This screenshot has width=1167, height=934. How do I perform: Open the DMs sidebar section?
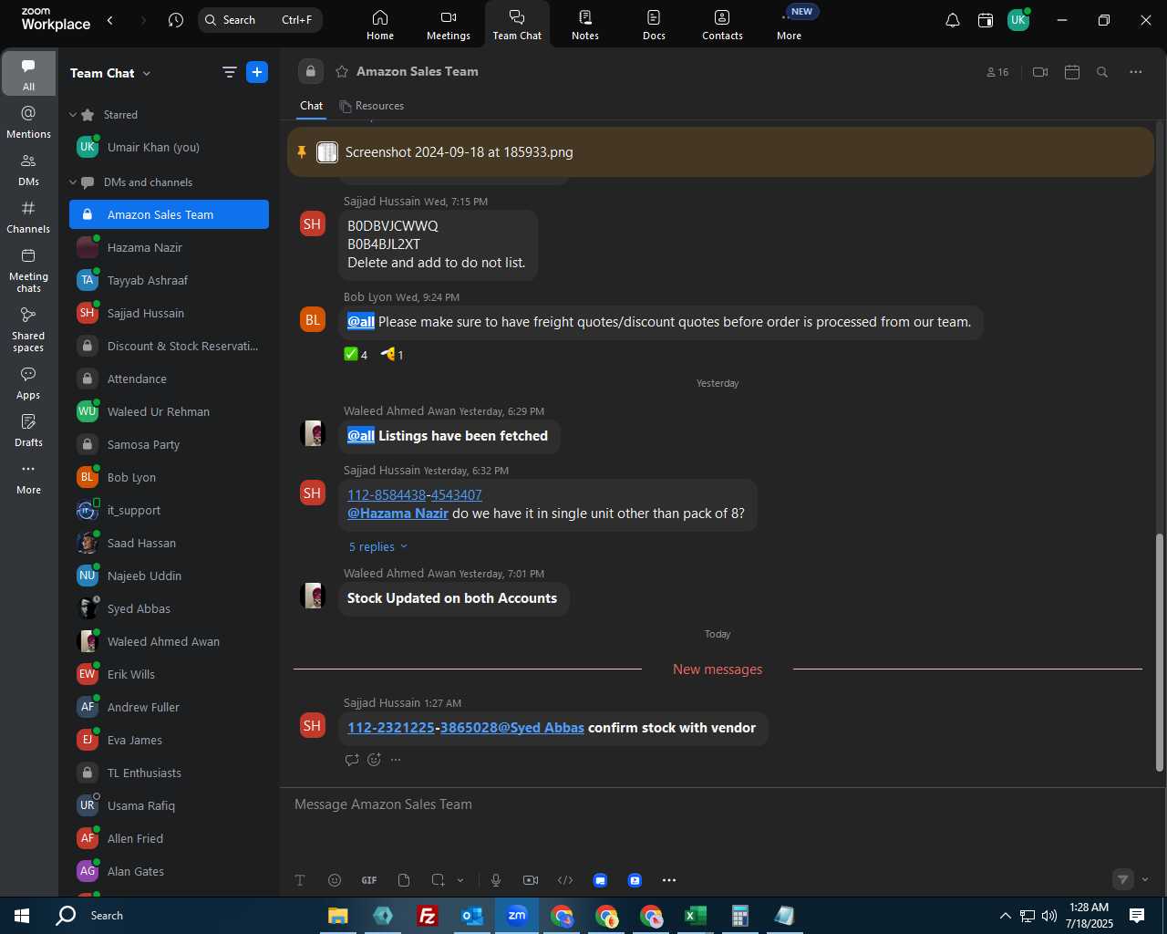point(28,170)
